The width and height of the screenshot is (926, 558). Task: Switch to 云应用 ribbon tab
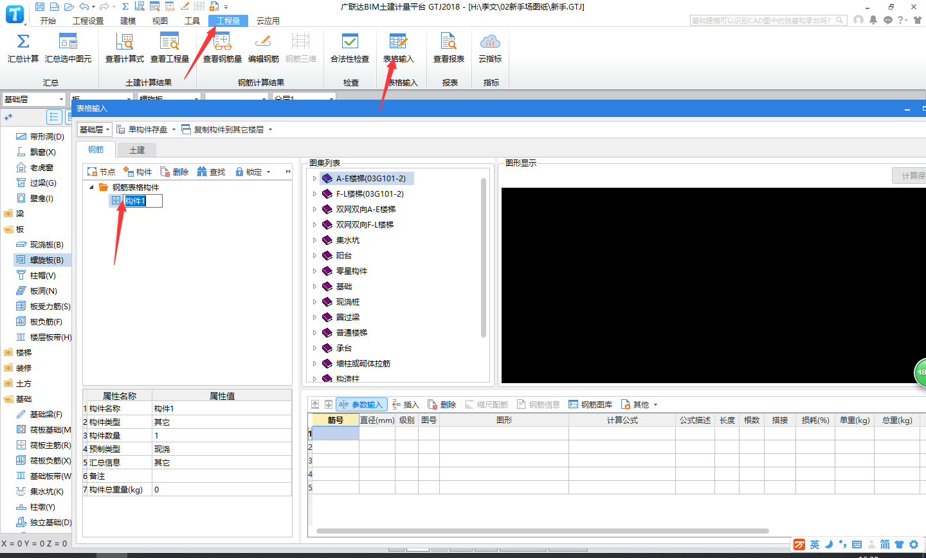point(268,21)
